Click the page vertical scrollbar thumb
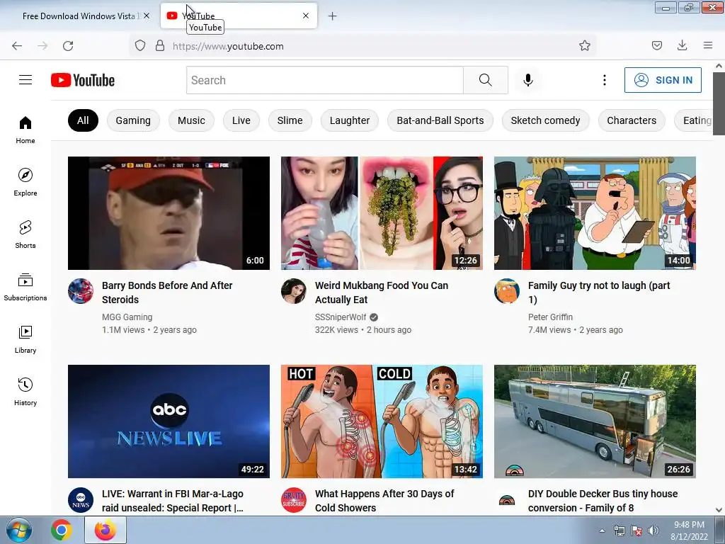The image size is (725, 544). coord(719,103)
